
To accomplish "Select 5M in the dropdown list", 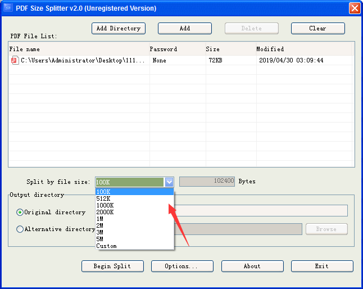I will (134, 239).
